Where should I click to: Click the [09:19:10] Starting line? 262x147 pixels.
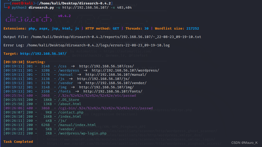click(x=24, y=62)
